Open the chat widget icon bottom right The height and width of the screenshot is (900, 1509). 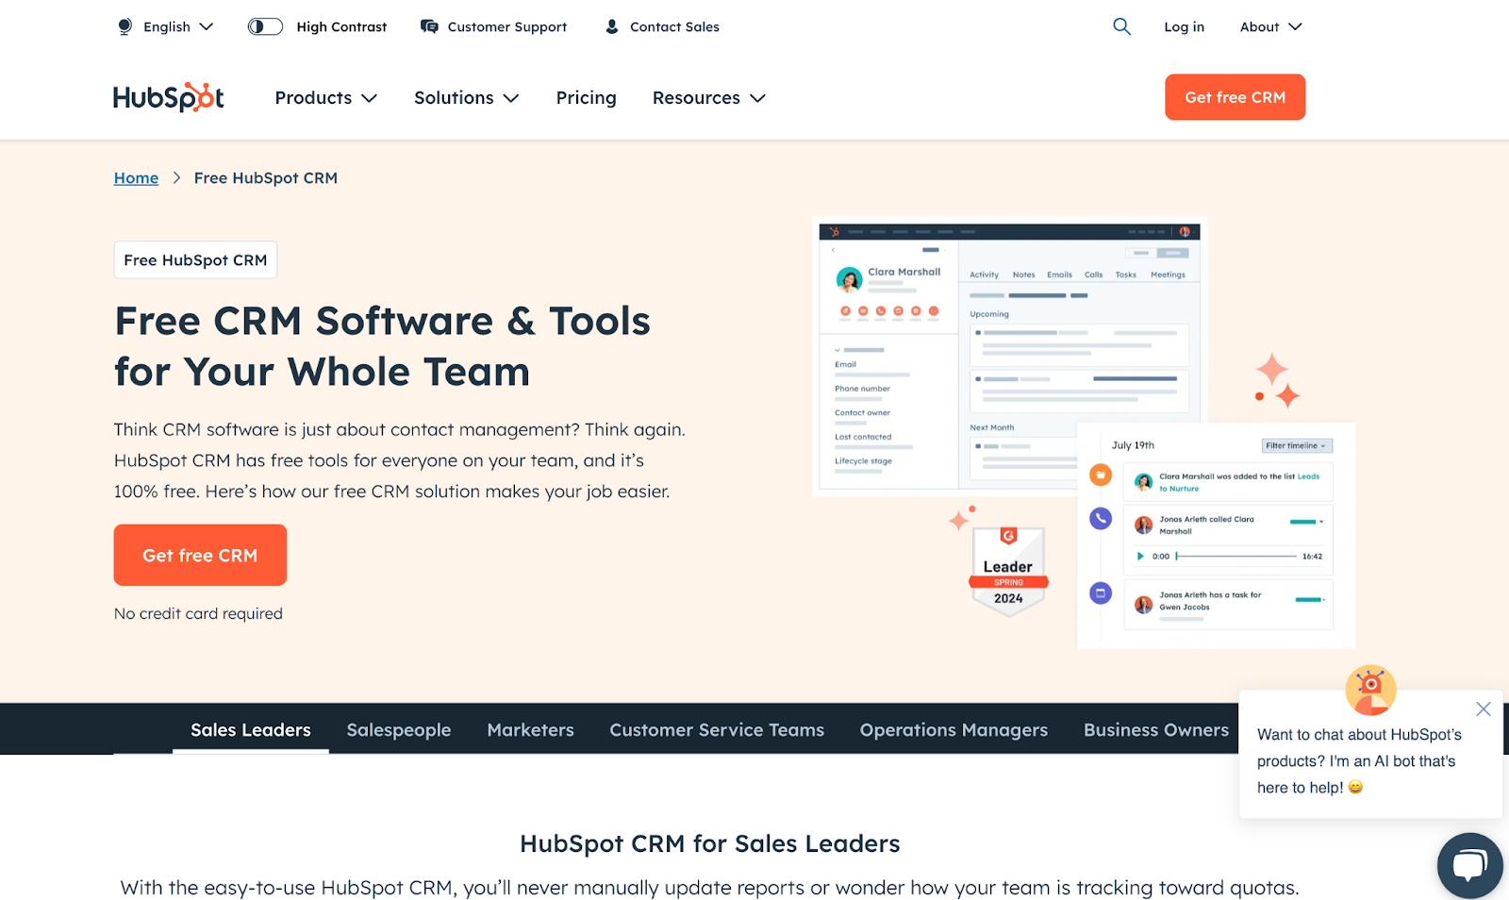[x=1468, y=864]
